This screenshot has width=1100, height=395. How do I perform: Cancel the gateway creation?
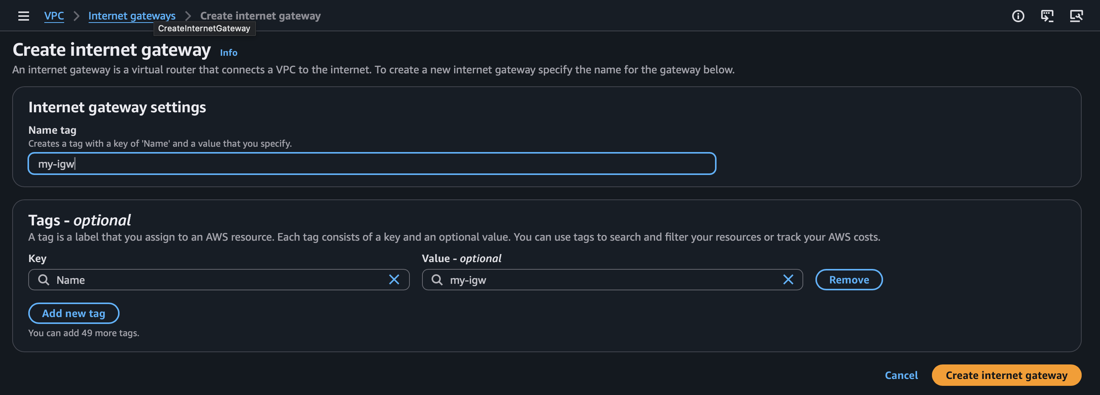tap(901, 375)
